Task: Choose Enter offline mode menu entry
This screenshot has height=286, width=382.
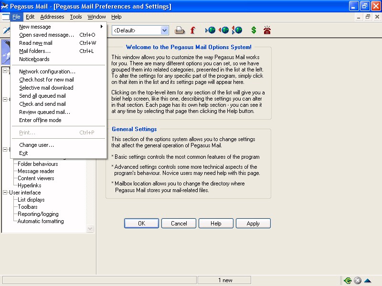Action: click(x=58, y=120)
